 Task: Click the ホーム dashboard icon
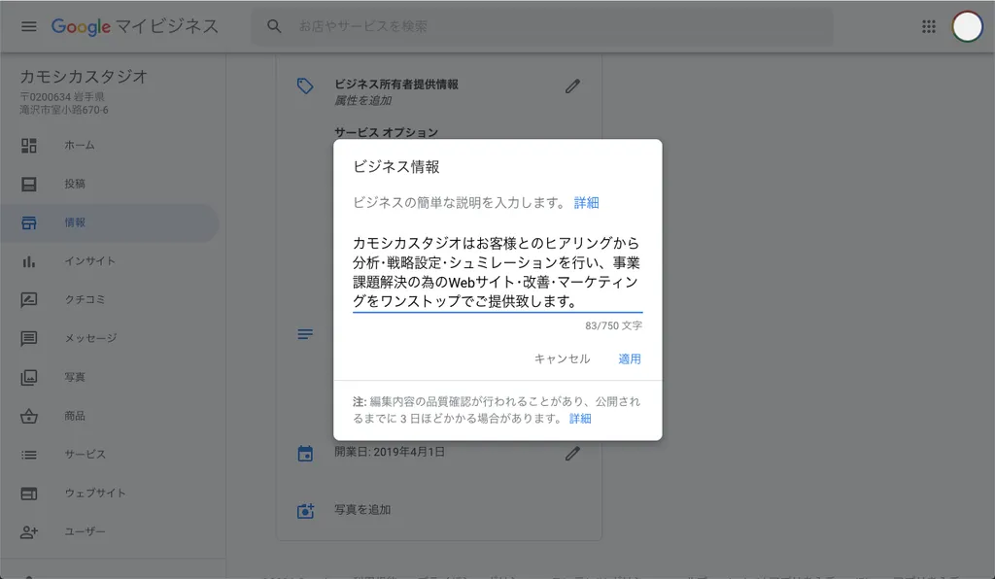click(x=28, y=145)
